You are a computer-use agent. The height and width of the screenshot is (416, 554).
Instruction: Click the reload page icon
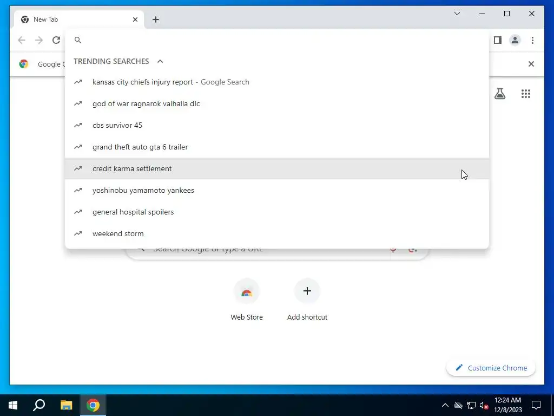tap(56, 40)
